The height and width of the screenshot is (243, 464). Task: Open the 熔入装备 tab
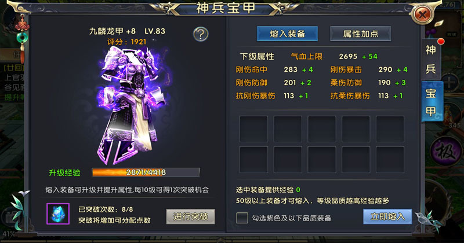[287, 34]
